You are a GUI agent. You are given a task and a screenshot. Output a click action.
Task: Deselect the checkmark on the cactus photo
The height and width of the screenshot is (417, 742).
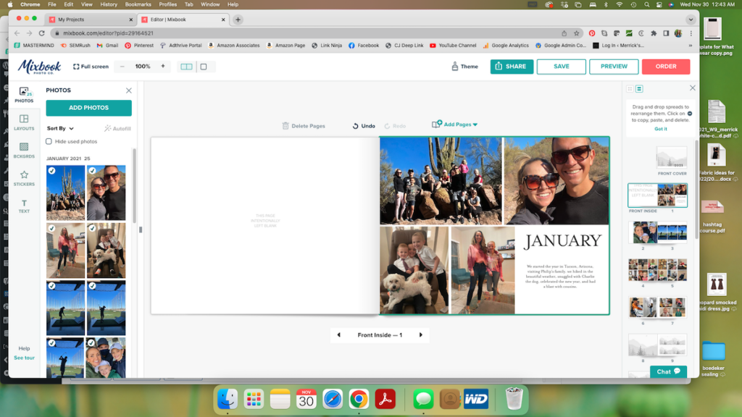pos(50,171)
